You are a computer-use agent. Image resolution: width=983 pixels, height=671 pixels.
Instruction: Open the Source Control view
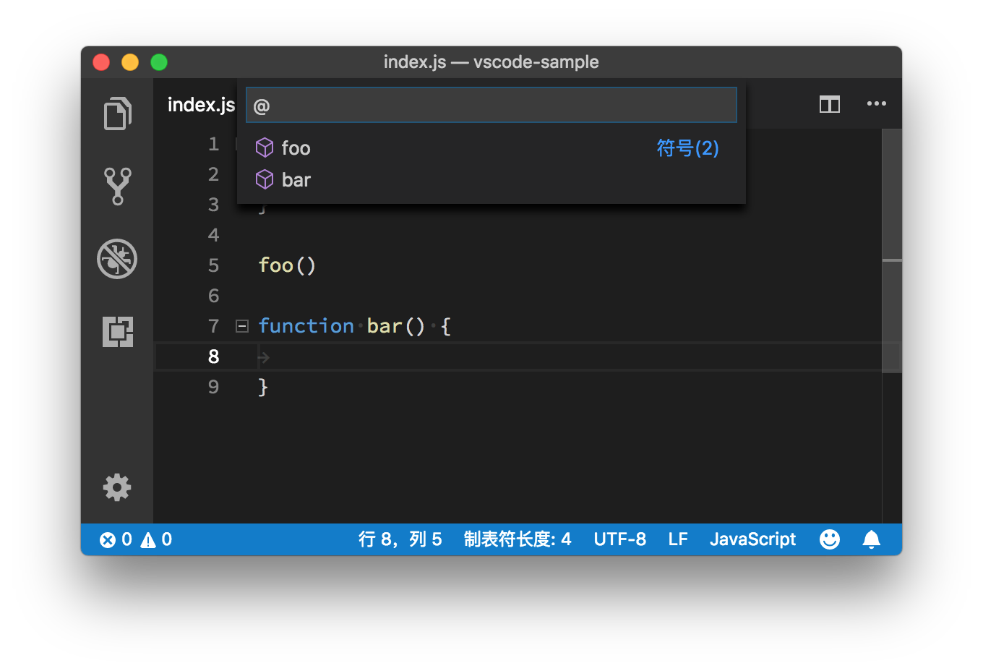point(117,186)
